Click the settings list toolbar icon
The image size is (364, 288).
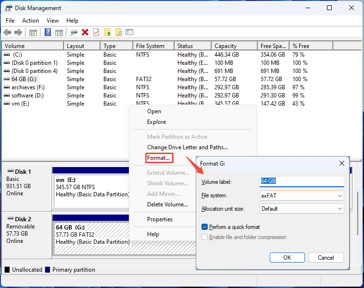[129, 32]
